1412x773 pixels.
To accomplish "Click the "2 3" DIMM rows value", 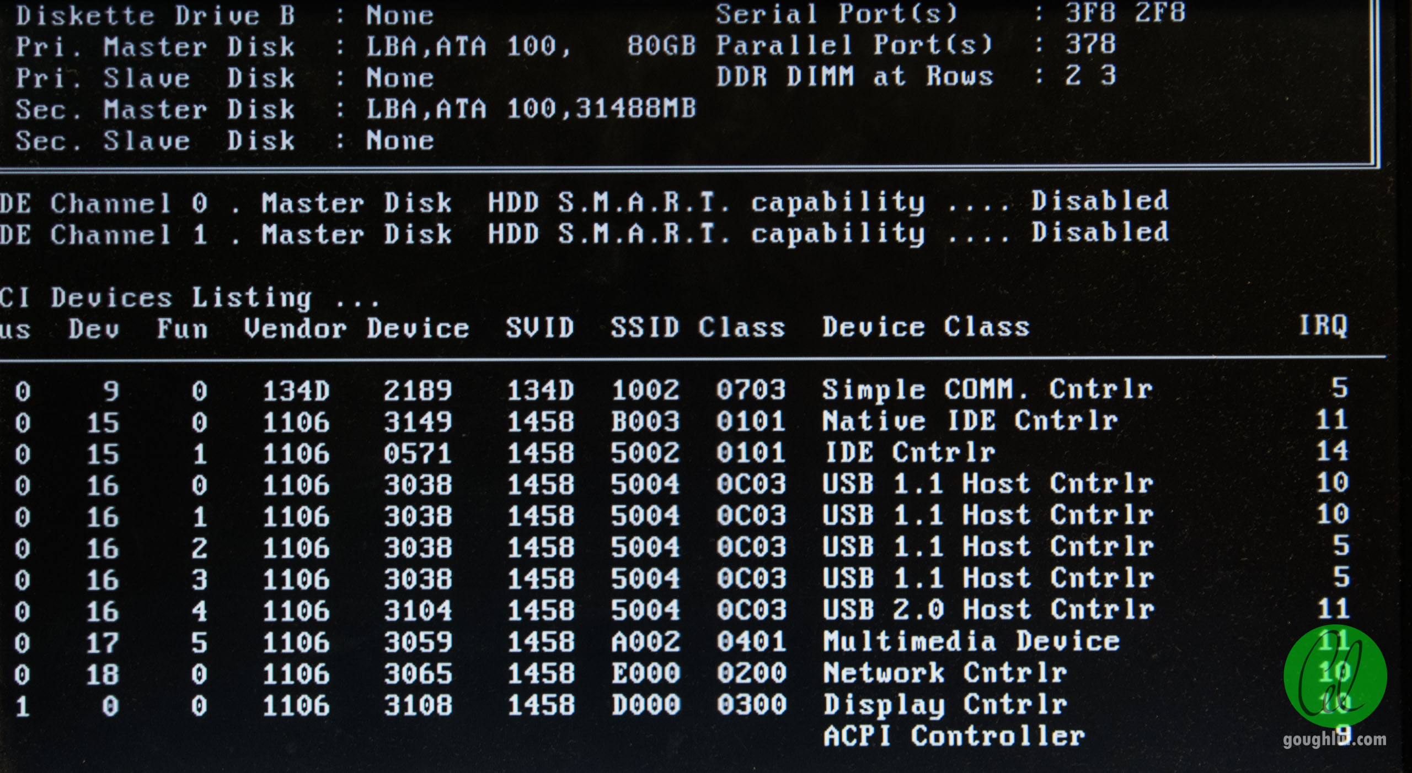I will point(1090,75).
